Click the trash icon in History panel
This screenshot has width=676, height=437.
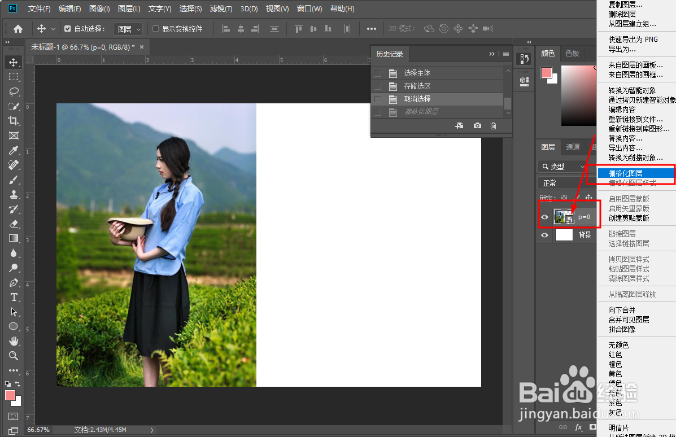click(x=493, y=126)
